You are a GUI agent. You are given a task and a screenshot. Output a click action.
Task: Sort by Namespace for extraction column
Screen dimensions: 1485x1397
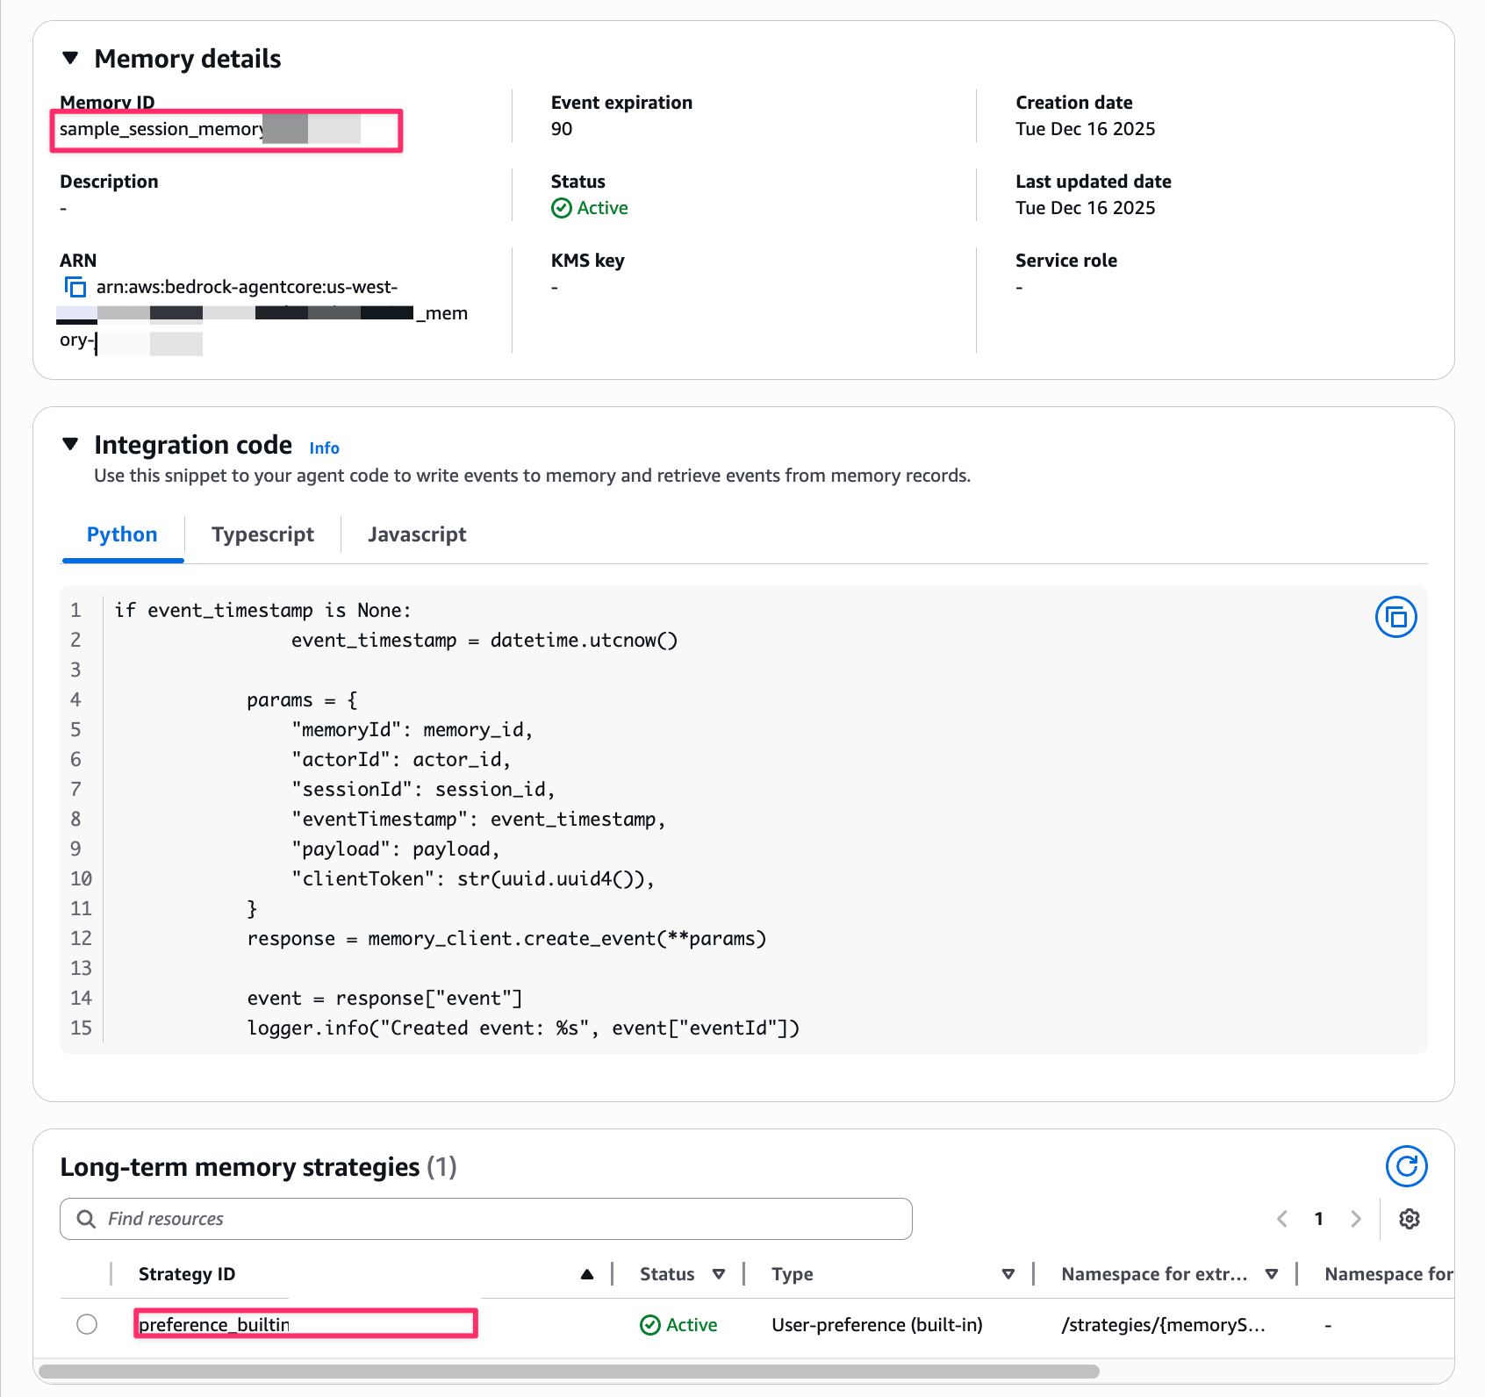1272,1274
